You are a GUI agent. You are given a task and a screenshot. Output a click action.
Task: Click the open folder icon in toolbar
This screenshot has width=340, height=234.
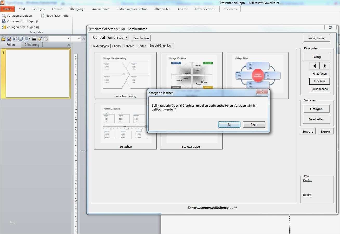3,39
